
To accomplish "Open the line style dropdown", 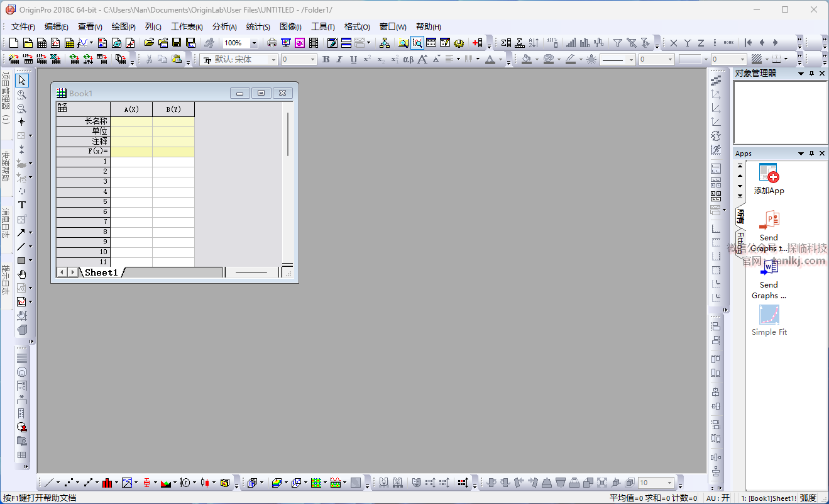I will (x=632, y=60).
